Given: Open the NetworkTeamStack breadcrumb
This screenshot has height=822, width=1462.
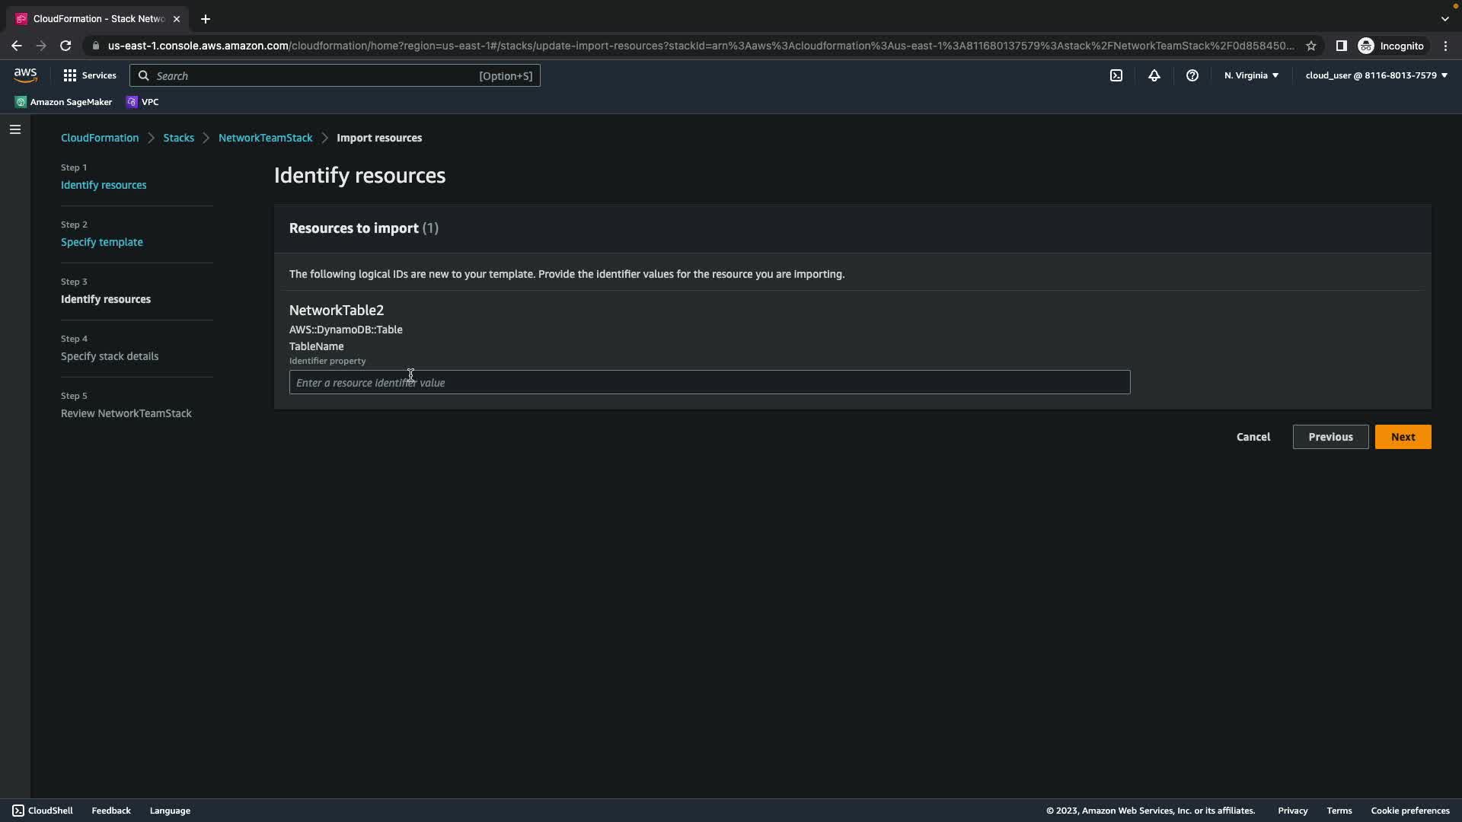Looking at the screenshot, I should tap(265, 138).
